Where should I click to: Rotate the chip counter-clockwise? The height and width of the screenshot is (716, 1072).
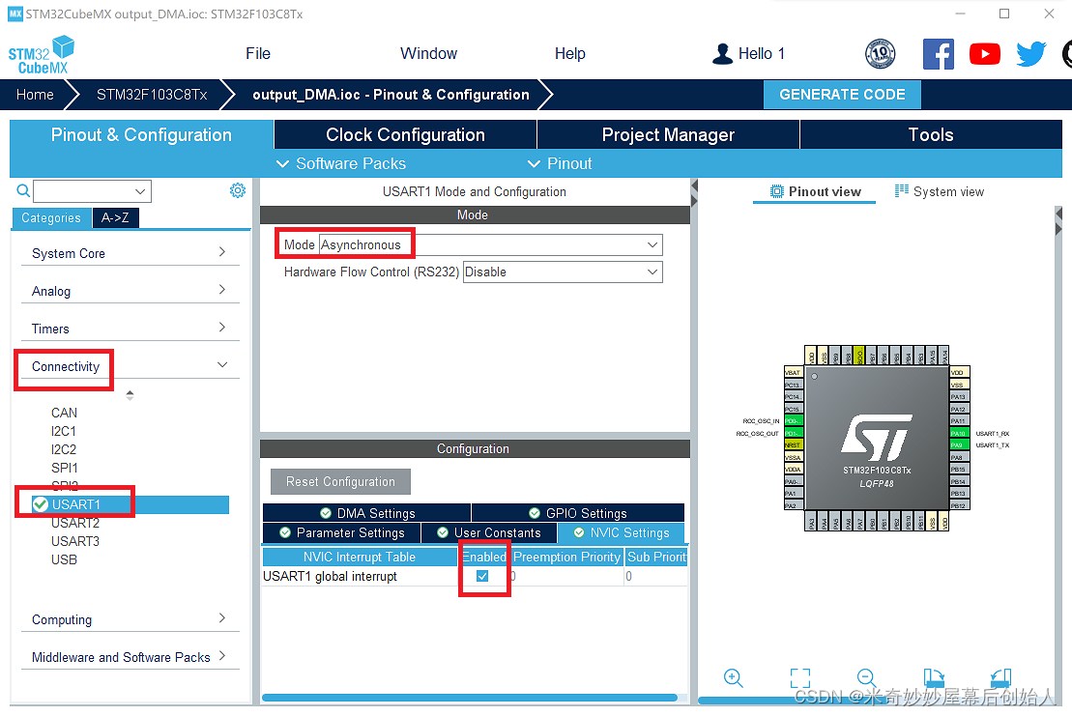point(1000,677)
